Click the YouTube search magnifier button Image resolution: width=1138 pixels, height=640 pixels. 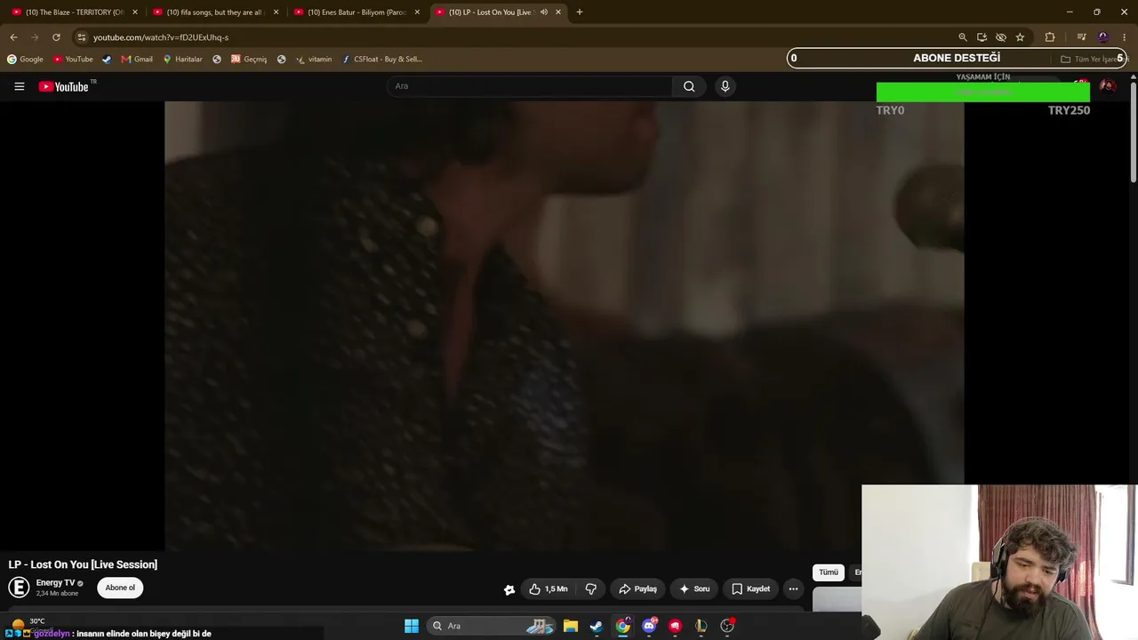coord(689,86)
